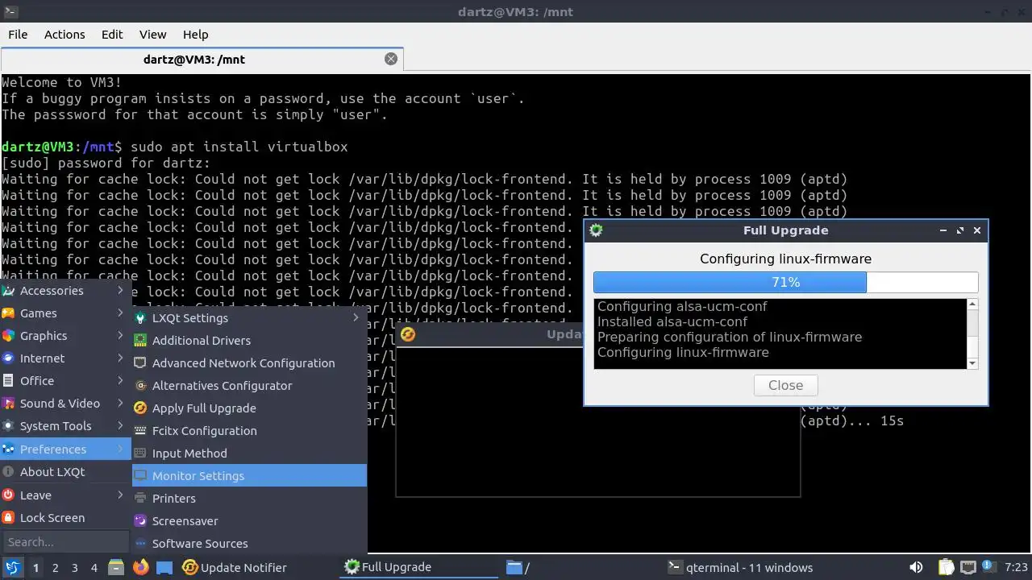Open the Edit menu in qterminal
Viewport: 1032px width, 580px height.
tap(112, 35)
